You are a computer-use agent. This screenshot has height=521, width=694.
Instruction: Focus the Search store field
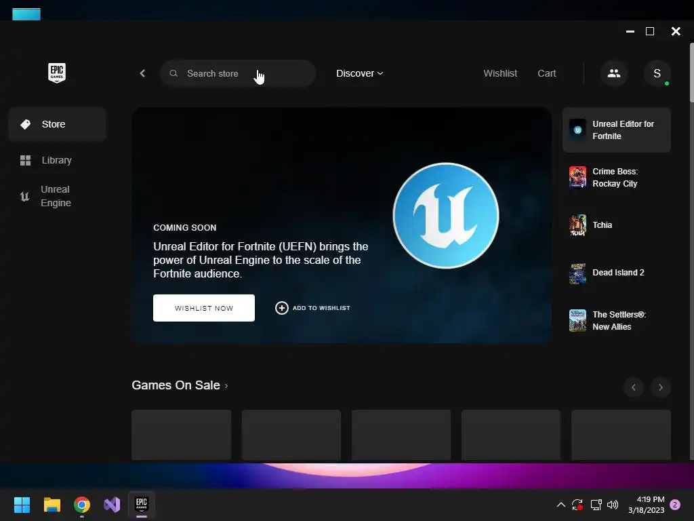pos(238,73)
